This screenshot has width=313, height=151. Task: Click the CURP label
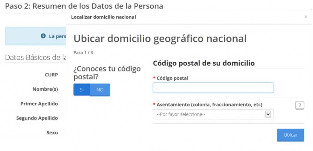pos(51,75)
